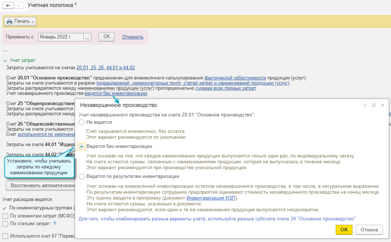Click the Учет затрат section heading
Viewport: 391px width, 242px height.
(x=22, y=60)
